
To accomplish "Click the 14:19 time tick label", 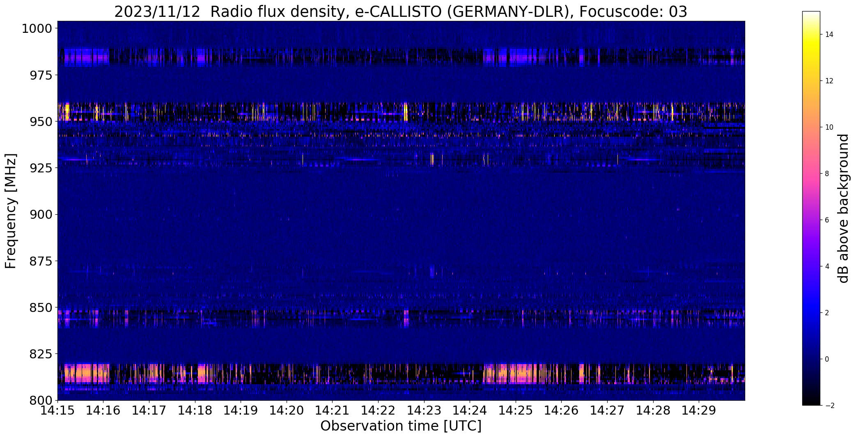I will [241, 410].
